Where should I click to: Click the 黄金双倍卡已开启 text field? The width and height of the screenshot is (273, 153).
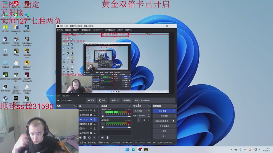point(154,100)
